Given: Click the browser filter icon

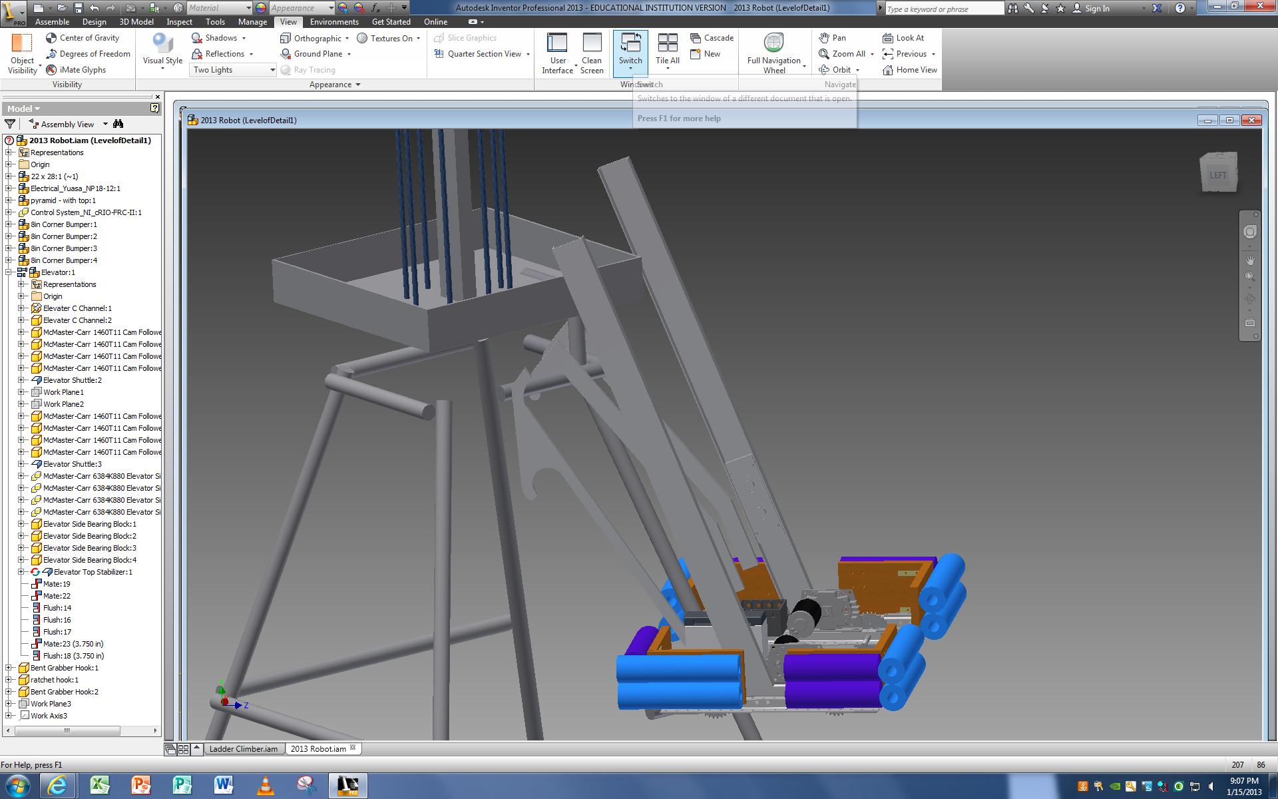Looking at the screenshot, I should [10, 124].
